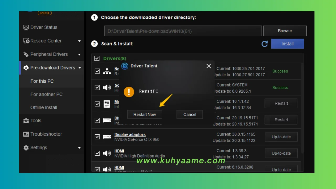This screenshot has height=189, width=336.
Task: Expand the Peripheral Drivers arrow
Action: [x=79, y=55]
